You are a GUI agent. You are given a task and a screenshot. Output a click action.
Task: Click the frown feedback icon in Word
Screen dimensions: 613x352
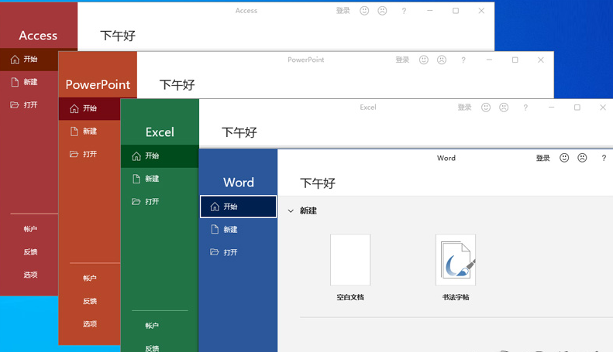582,158
